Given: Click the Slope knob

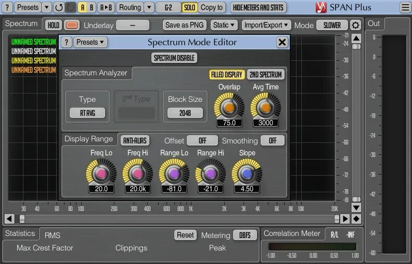Looking at the screenshot, I should click(247, 174).
